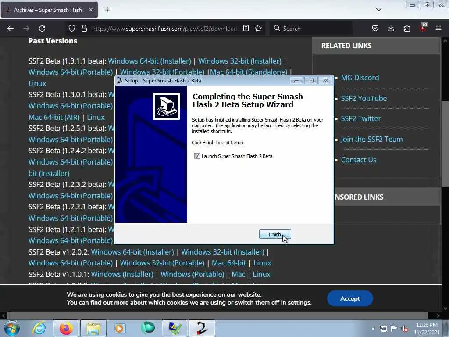Open the Firefox hamburger menu
The width and height of the screenshot is (449, 337).
pyautogui.click(x=438, y=28)
